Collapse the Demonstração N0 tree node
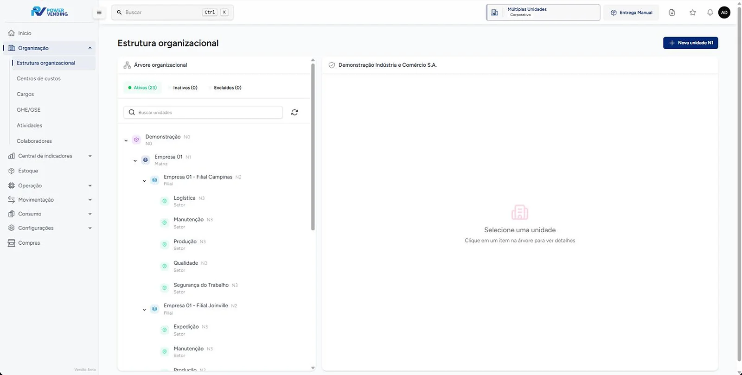742x375 pixels. pos(126,140)
